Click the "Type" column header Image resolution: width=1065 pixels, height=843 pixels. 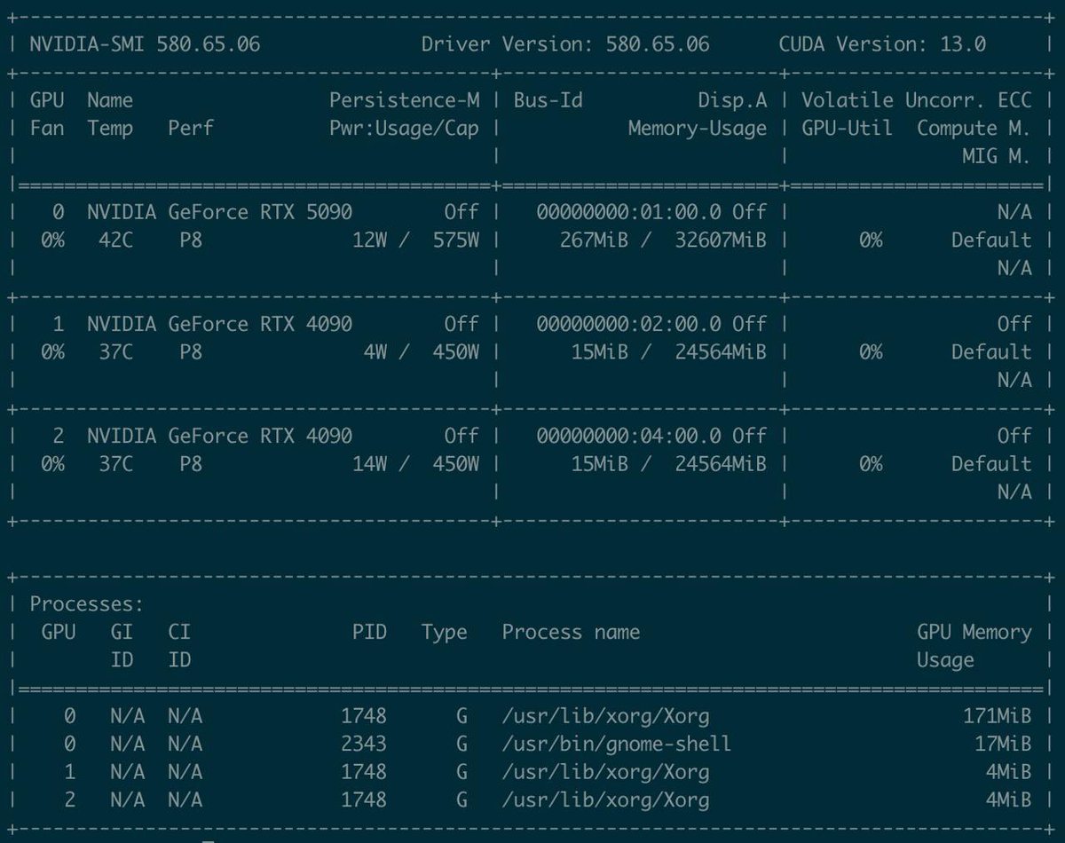tap(445, 633)
